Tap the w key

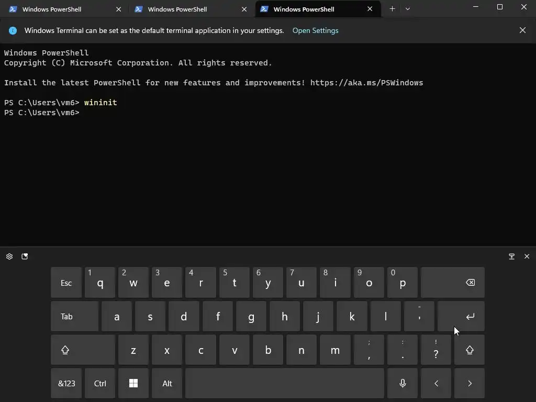click(x=133, y=282)
